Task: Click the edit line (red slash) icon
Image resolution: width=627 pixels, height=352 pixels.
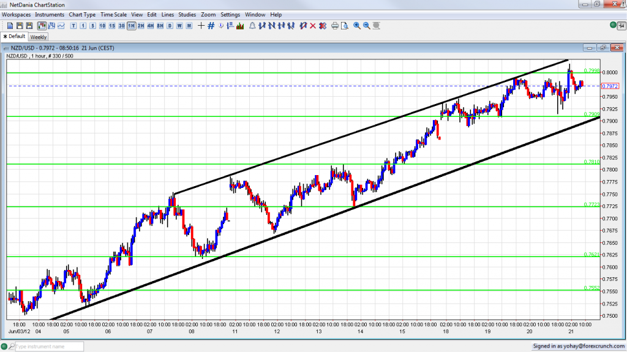Action: pyautogui.click(x=303, y=26)
